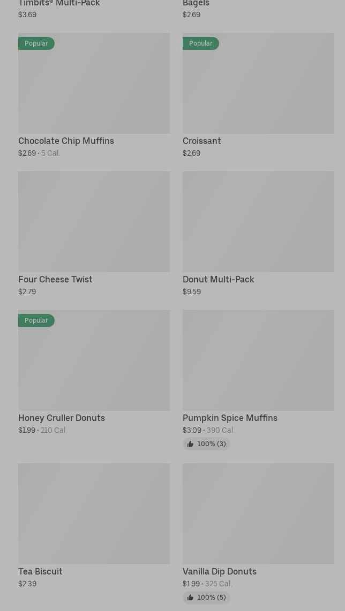Click the Timbits Multi-Pack title
Screen dimensions: 345x611
pyautogui.click(x=59, y=4)
